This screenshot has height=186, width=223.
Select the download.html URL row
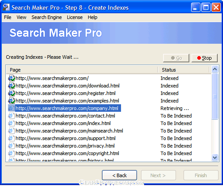coord(67,86)
